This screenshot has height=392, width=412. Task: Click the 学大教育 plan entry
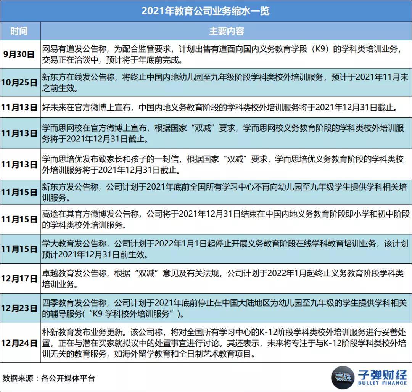pos(225,248)
